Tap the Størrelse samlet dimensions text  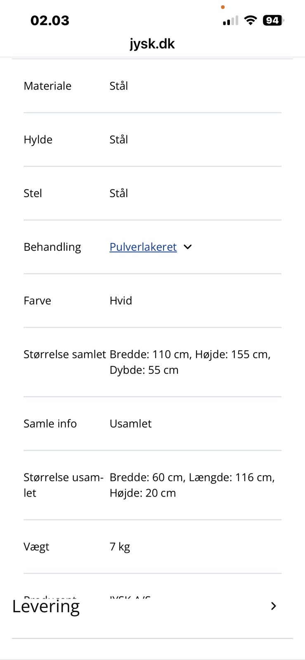pyautogui.click(x=190, y=362)
